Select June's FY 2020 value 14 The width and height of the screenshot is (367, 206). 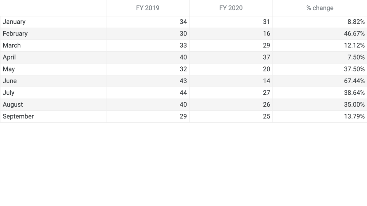click(x=266, y=81)
